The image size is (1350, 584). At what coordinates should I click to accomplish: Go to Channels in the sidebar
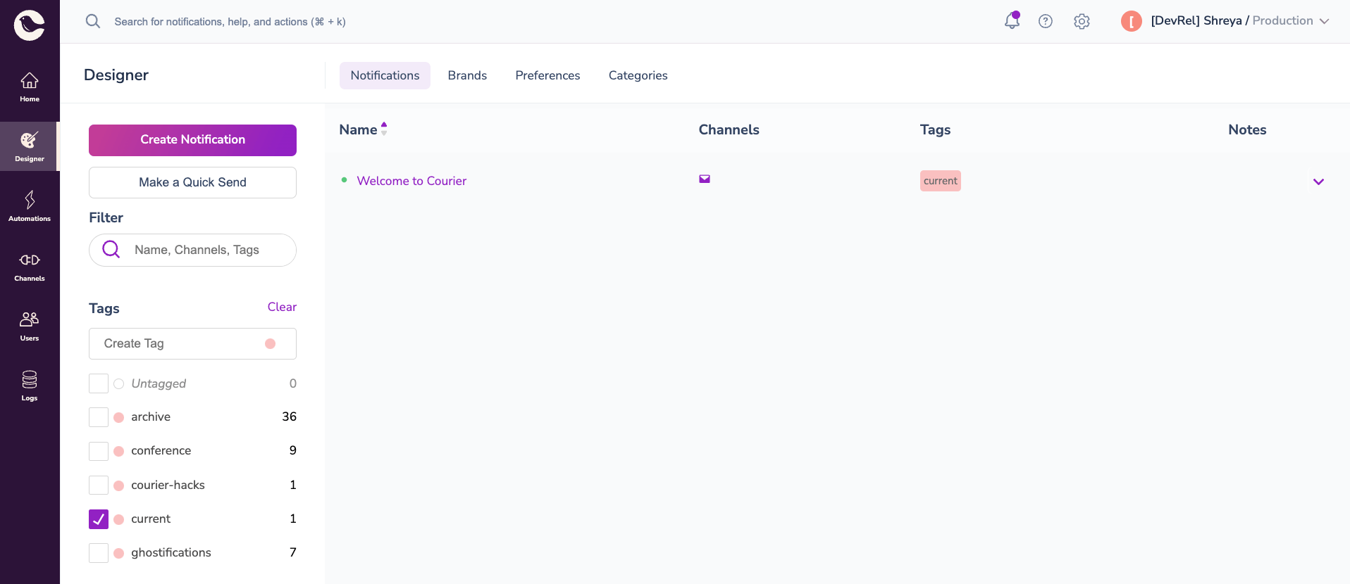[30, 267]
